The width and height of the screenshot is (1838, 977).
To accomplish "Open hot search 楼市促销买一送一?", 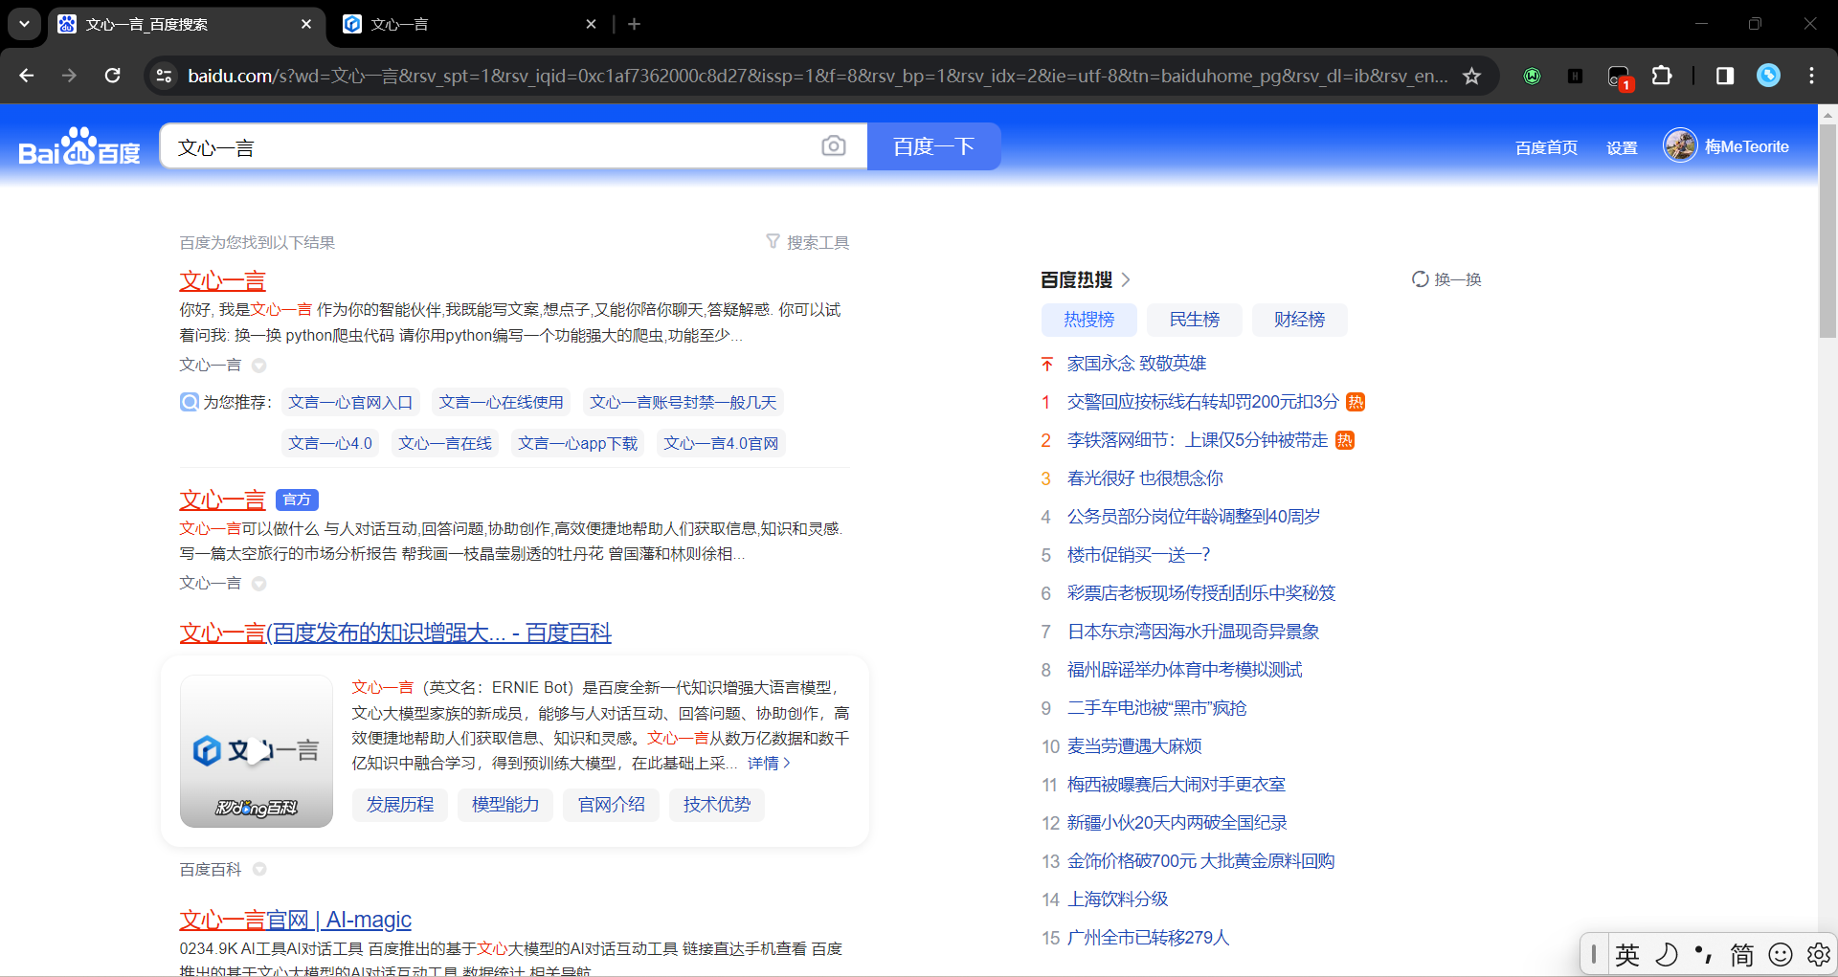I will [x=1139, y=555].
